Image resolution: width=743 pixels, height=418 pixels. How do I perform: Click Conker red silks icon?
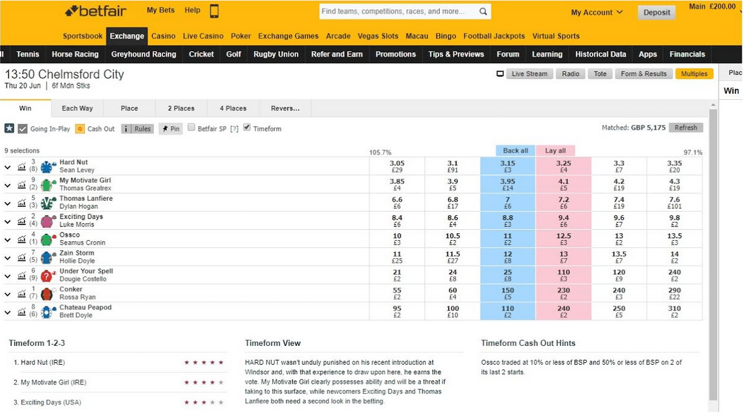point(47,294)
